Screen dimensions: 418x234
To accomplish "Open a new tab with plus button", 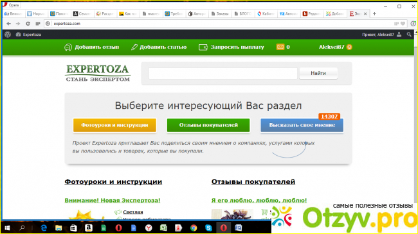I will pos(374,13).
